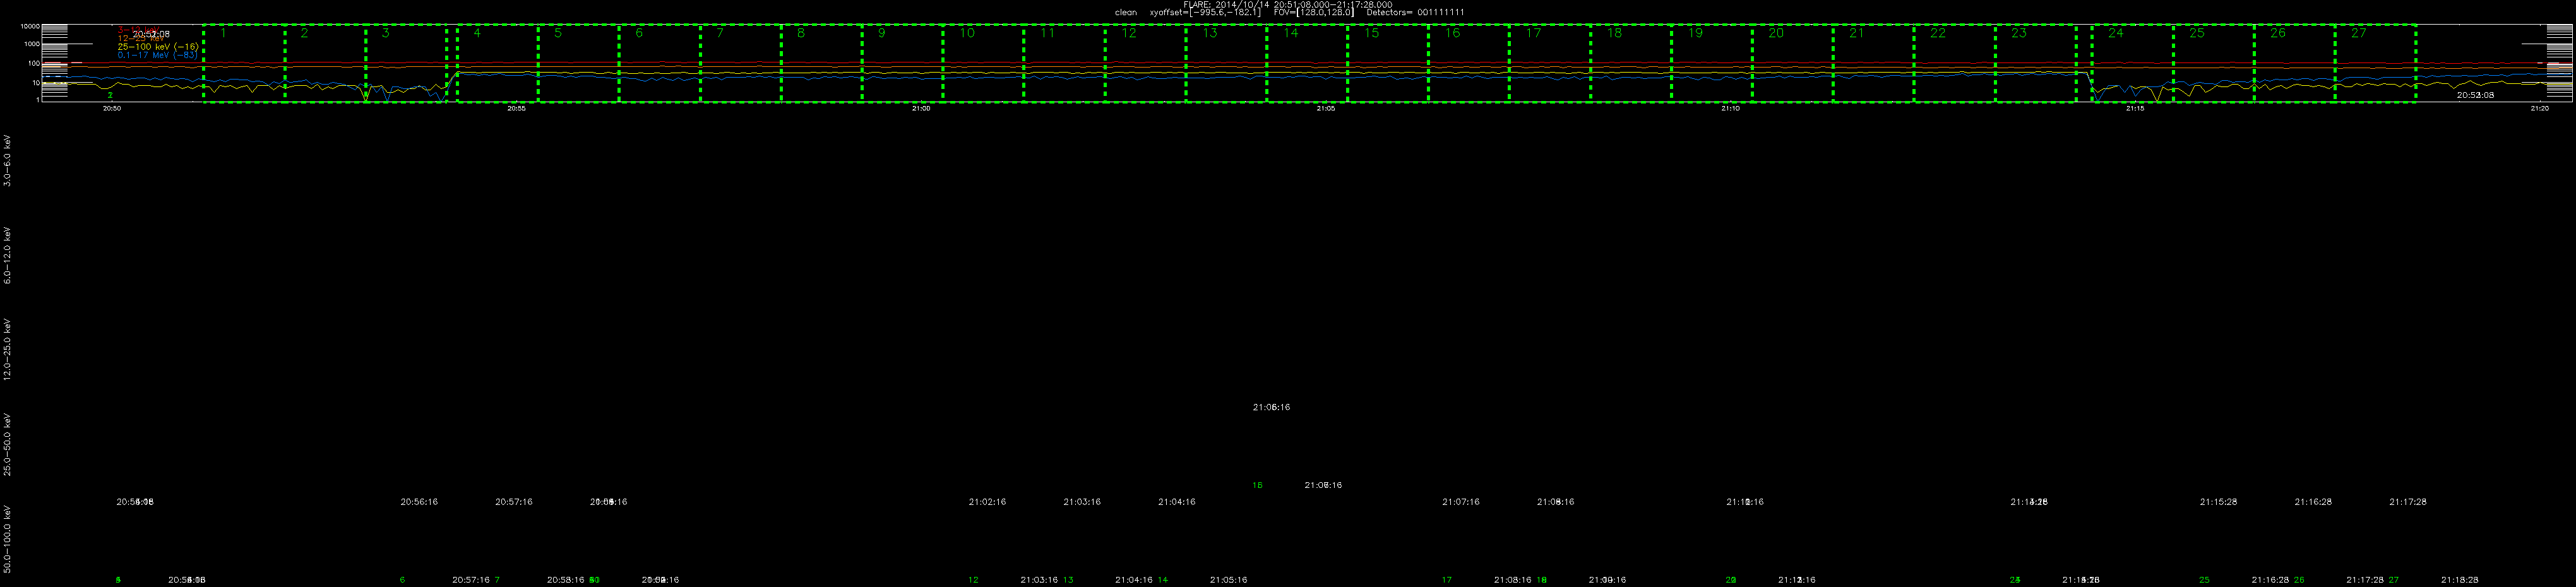Click the 6.0-12.0 keV energy band label
This screenshot has width=2576, height=587.
point(8,256)
